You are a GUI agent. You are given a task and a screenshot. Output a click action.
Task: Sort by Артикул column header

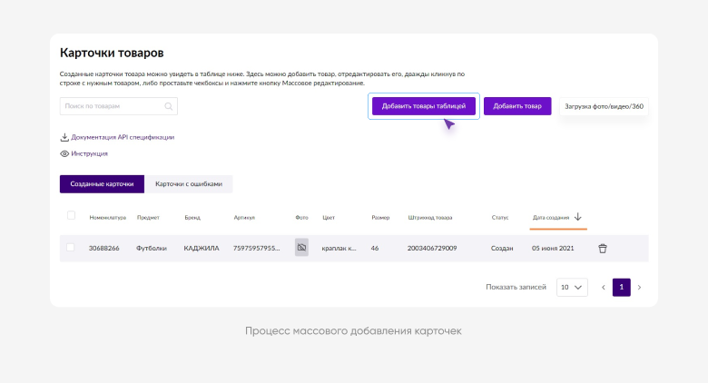(x=244, y=218)
